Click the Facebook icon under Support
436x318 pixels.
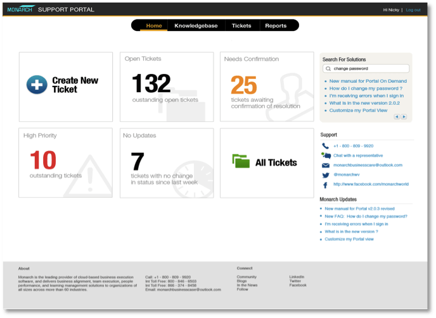tap(325, 185)
